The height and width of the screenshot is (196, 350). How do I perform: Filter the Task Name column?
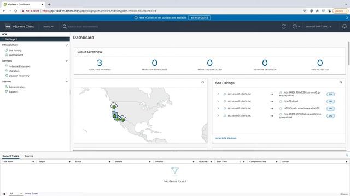(x=33, y=162)
